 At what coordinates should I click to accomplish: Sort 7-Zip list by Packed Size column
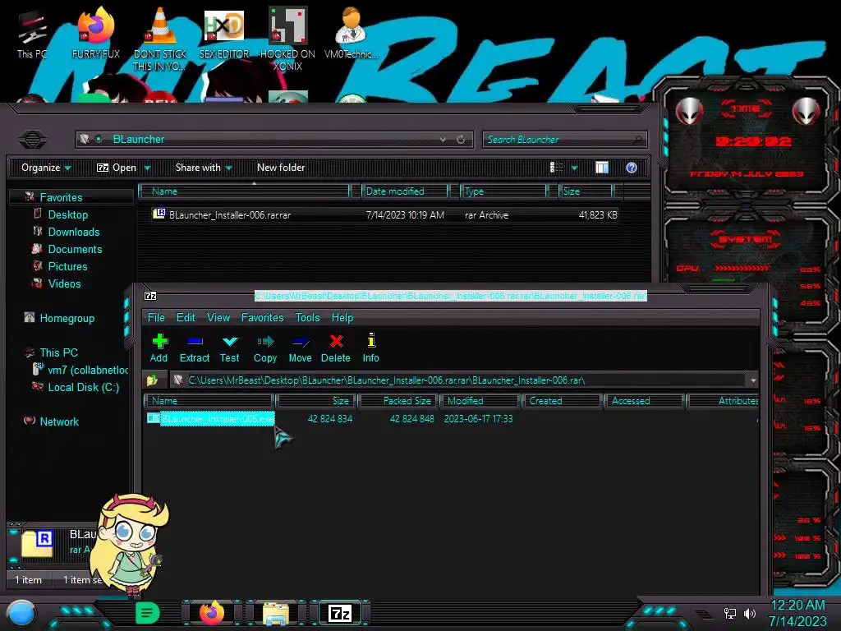tap(398, 401)
